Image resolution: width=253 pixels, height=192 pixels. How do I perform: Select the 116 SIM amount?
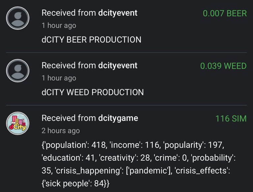tap(231, 119)
